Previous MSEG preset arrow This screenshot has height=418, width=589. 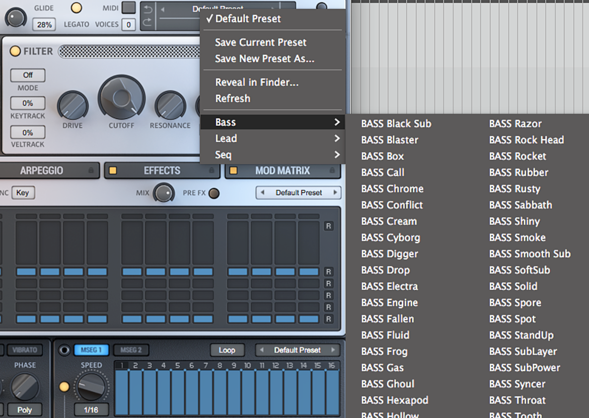point(261,350)
